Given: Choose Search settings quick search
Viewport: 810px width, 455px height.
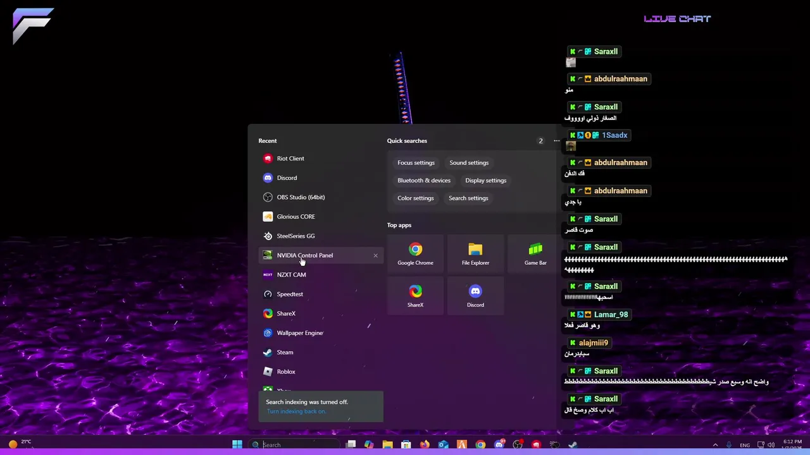Looking at the screenshot, I should (468, 198).
